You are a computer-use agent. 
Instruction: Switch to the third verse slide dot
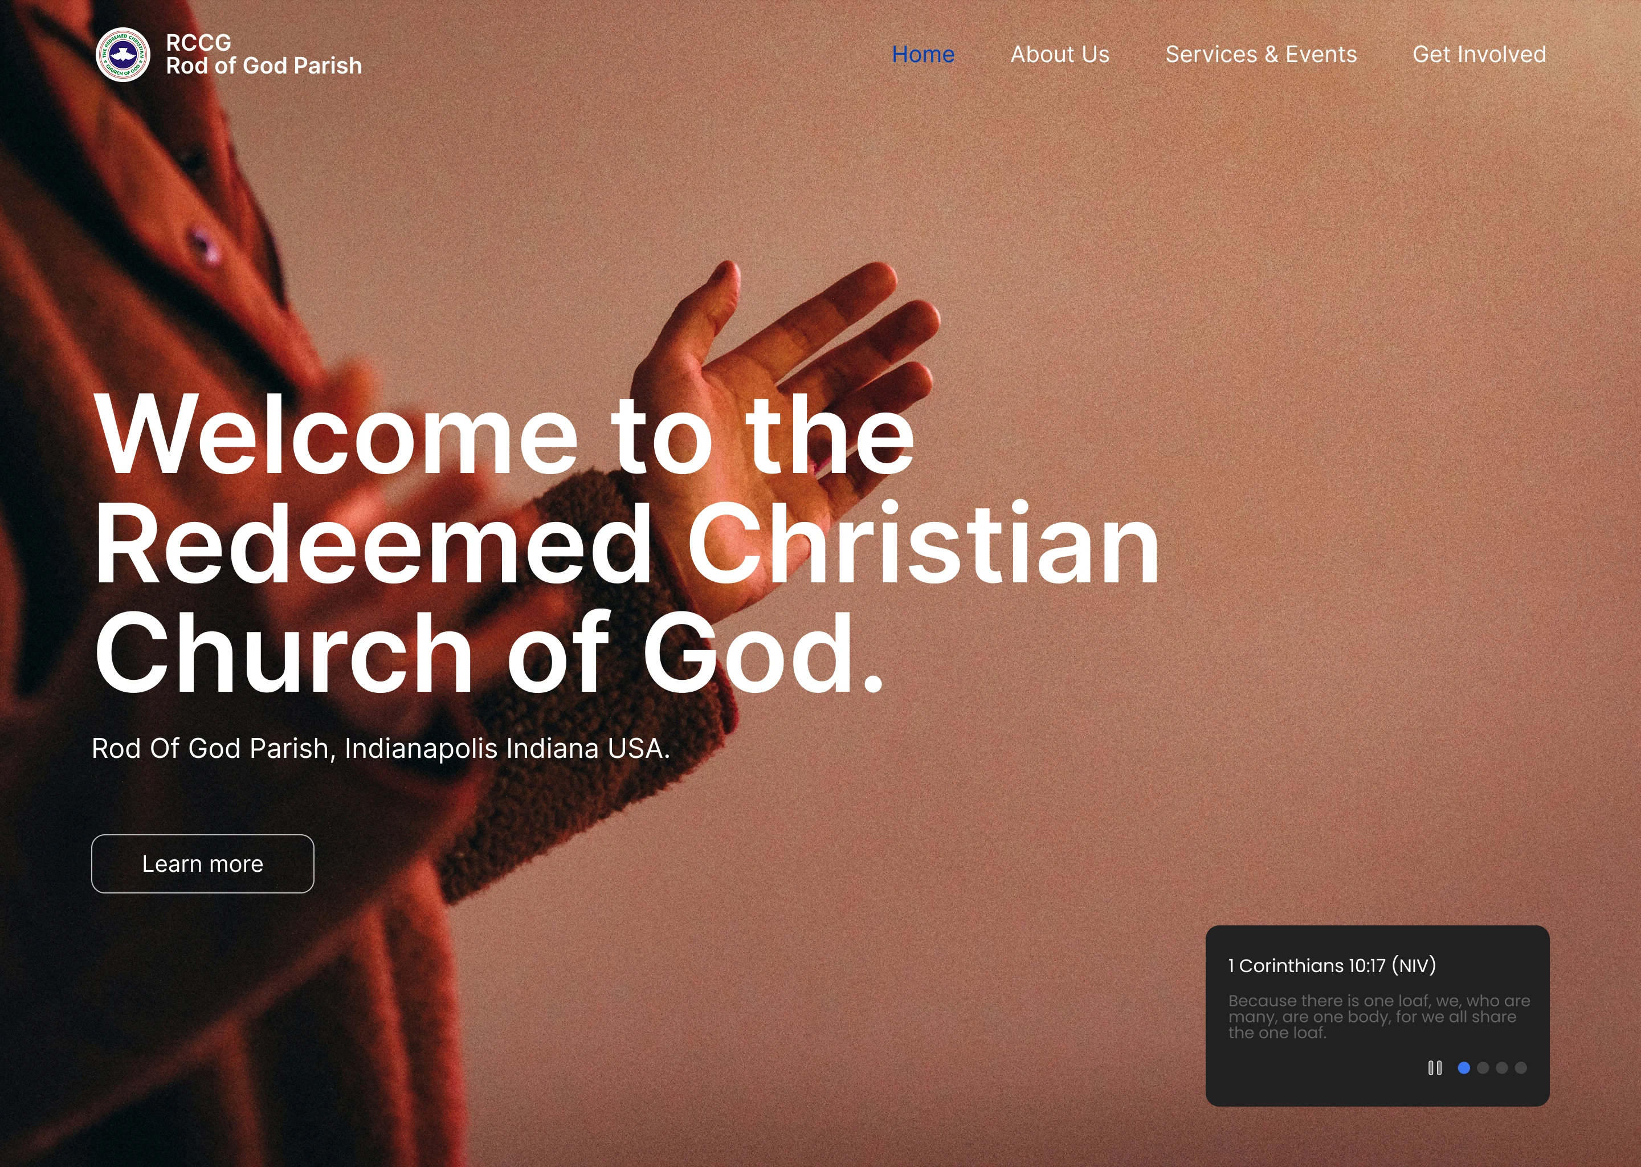[1501, 1068]
